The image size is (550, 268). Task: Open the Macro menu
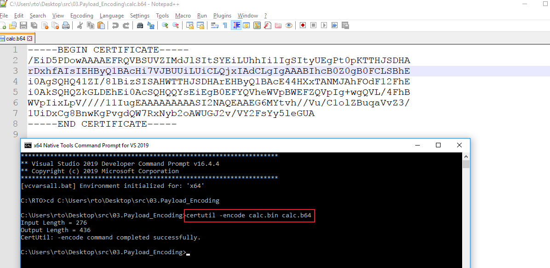coord(183,16)
